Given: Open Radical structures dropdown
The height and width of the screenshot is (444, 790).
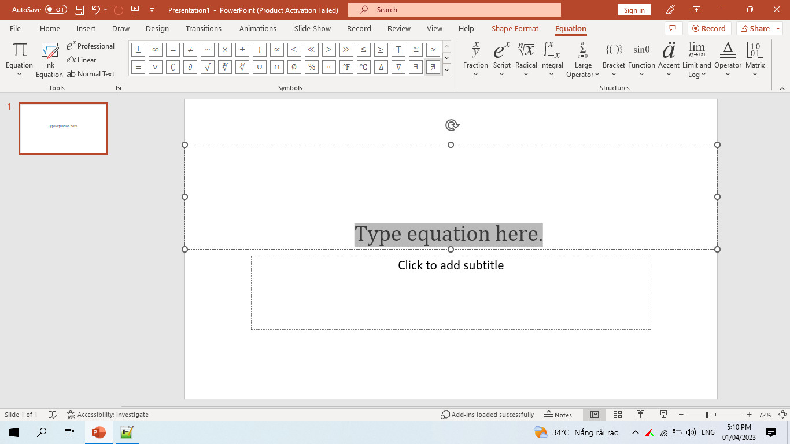Looking at the screenshot, I should coord(526,60).
